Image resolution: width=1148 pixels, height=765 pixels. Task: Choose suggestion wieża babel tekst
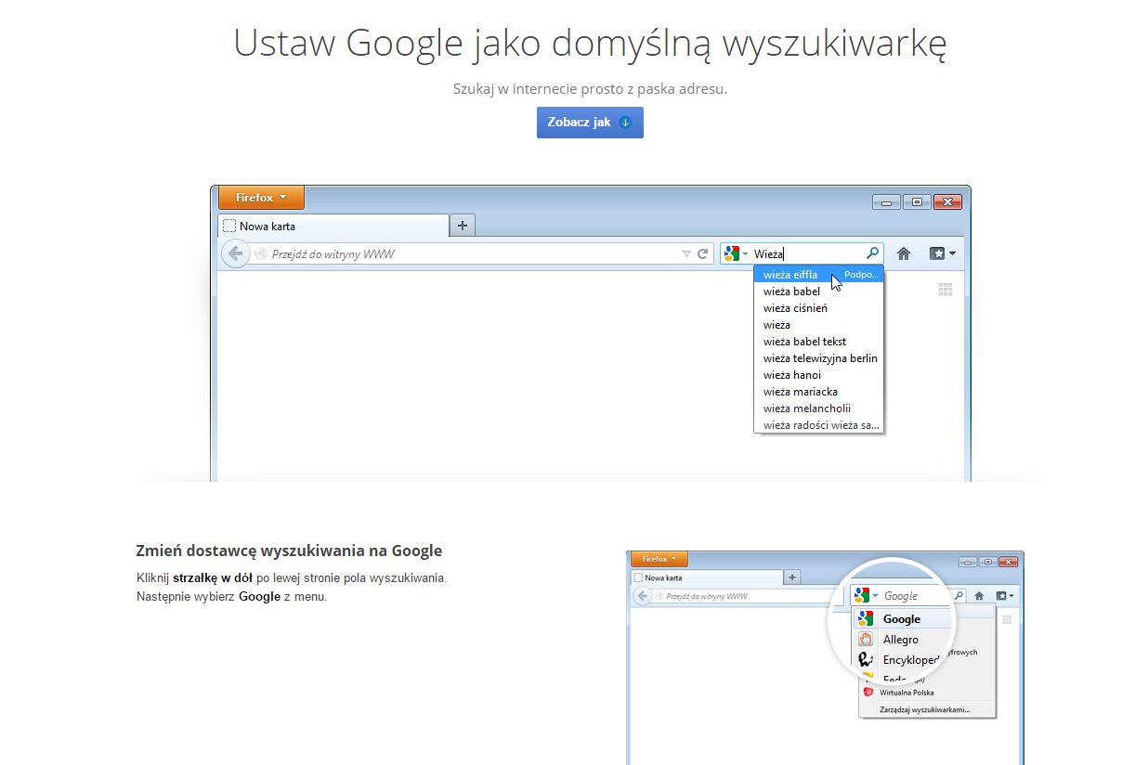[817, 342]
